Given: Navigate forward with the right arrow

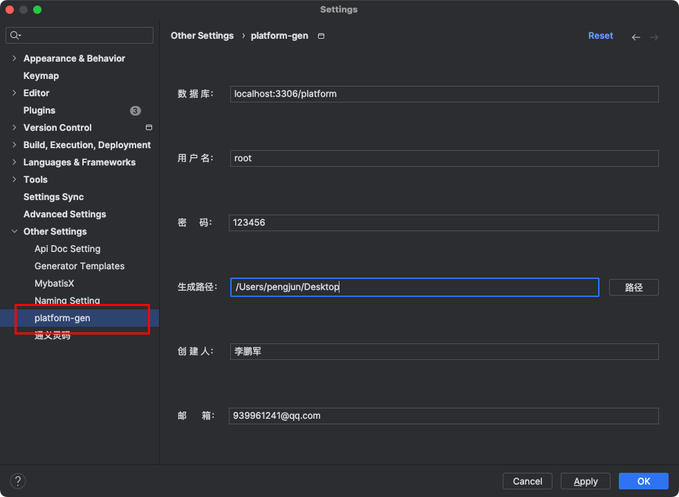Looking at the screenshot, I should pyautogui.click(x=654, y=37).
